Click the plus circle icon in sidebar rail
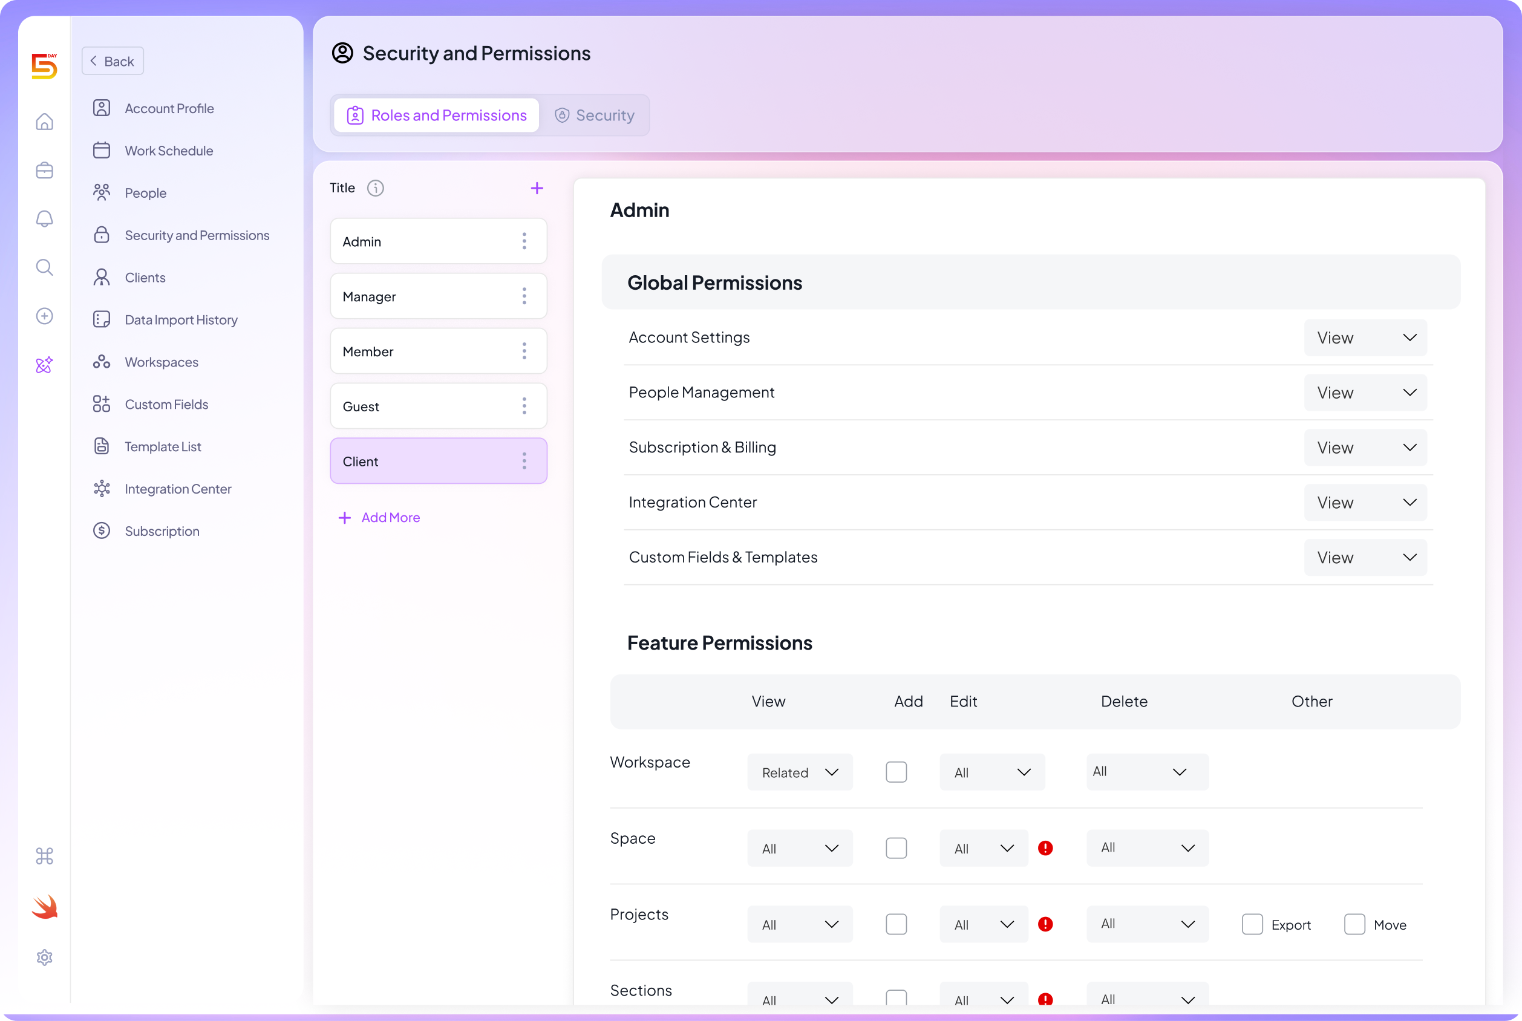Viewport: 1522px width, 1021px height. [x=44, y=316]
